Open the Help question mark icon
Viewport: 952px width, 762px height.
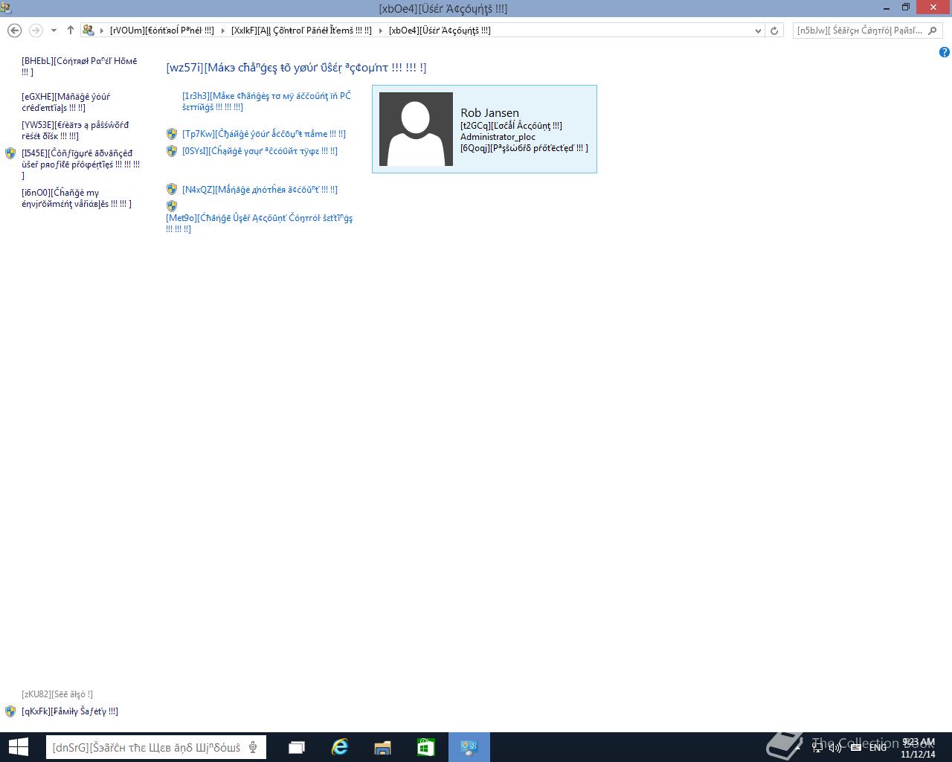[944, 52]
